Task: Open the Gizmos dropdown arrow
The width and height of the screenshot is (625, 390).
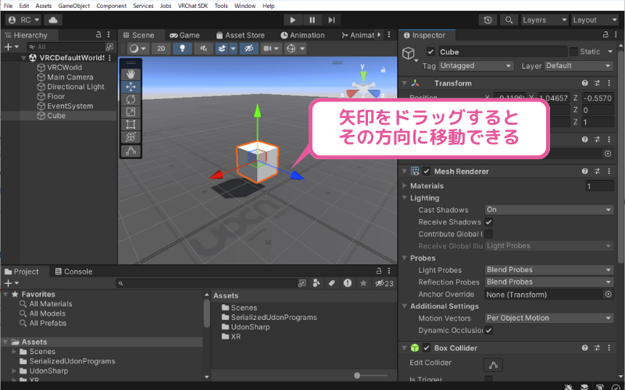Action: [302, 48]
